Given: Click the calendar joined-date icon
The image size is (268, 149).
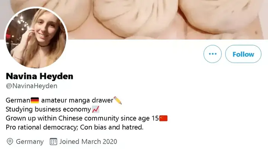Looking at the screenshot, I should click(x=53, y=142).
